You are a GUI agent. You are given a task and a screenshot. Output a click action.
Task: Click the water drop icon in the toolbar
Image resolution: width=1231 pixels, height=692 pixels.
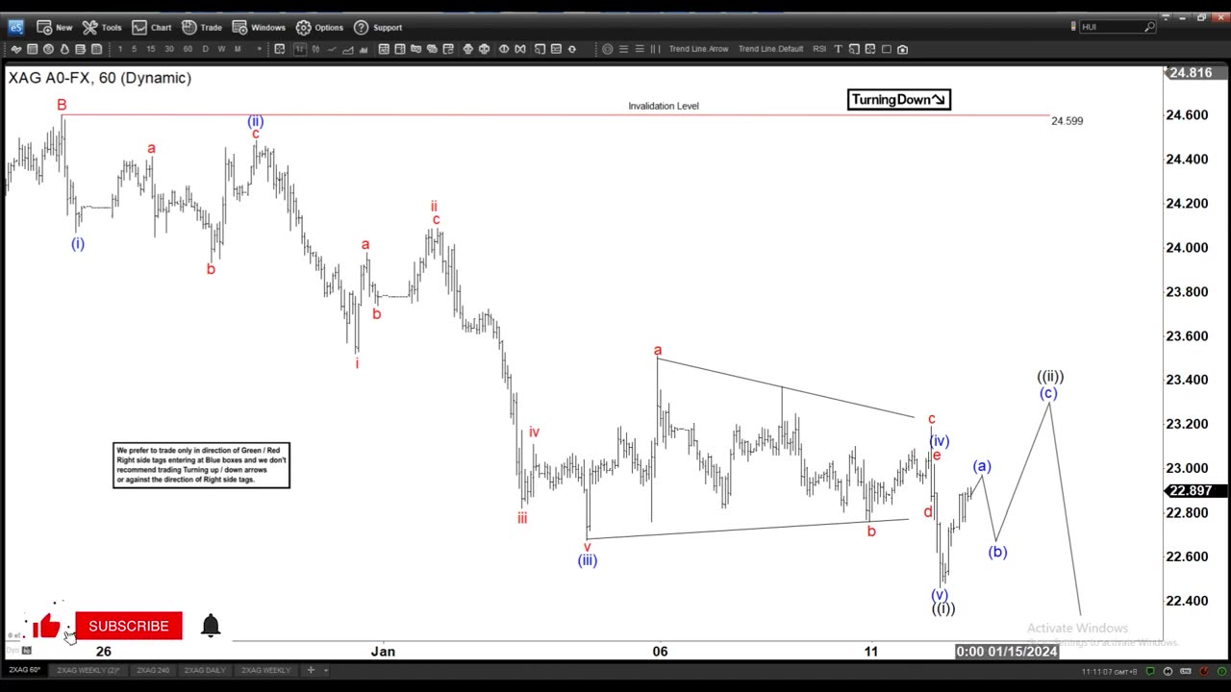coord(64,49)
